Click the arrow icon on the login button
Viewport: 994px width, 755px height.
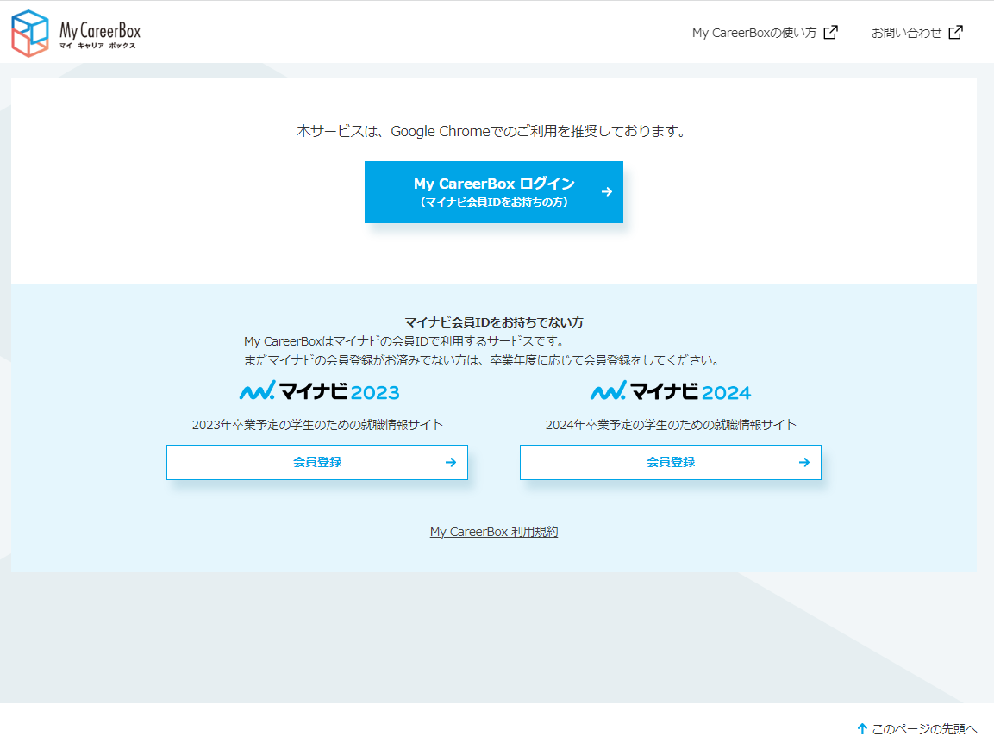click(x=607, y=191)
